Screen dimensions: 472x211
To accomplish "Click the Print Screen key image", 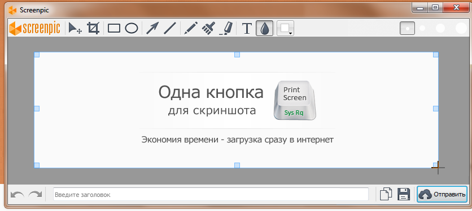I will pyautogui.click(x=295, y=100).
